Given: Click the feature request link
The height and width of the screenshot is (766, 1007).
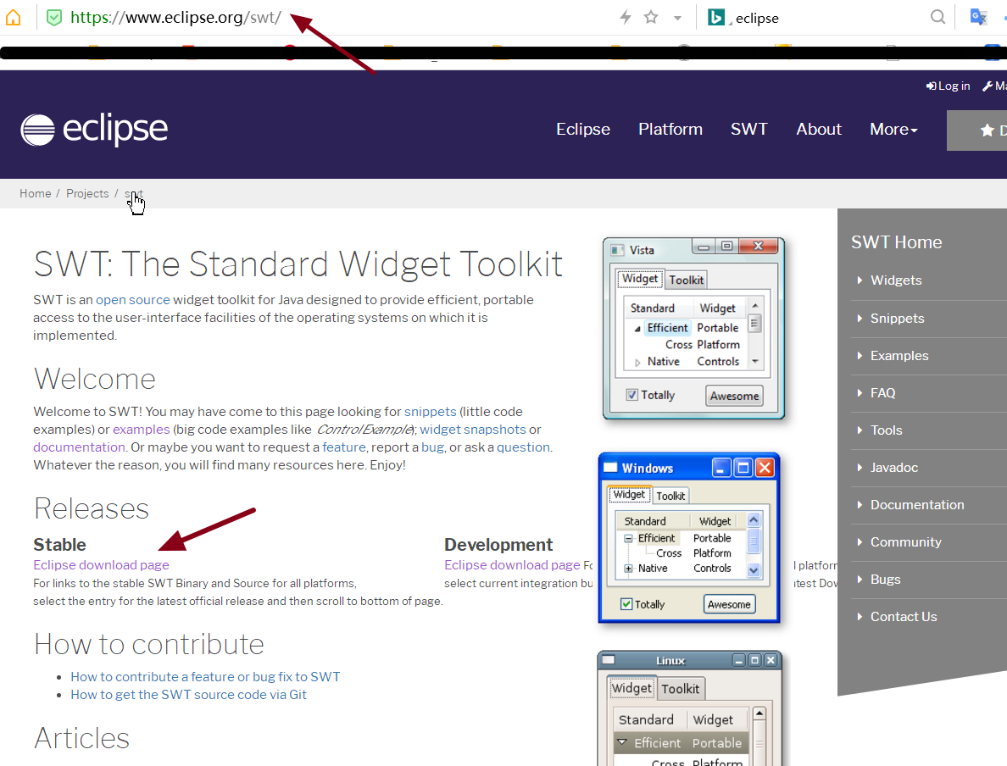Looking at the screenshot, I should [344, 447].
